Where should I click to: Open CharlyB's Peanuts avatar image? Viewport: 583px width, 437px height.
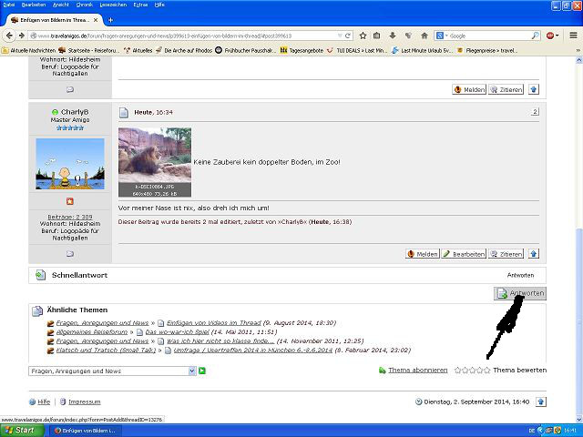(70, 164)
